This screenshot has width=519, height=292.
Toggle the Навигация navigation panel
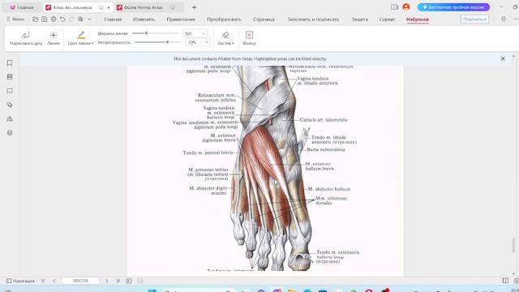click(x=20, y=281)
